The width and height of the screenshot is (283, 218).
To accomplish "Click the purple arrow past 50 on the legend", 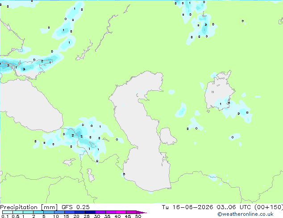I will (x=141, y=212).
